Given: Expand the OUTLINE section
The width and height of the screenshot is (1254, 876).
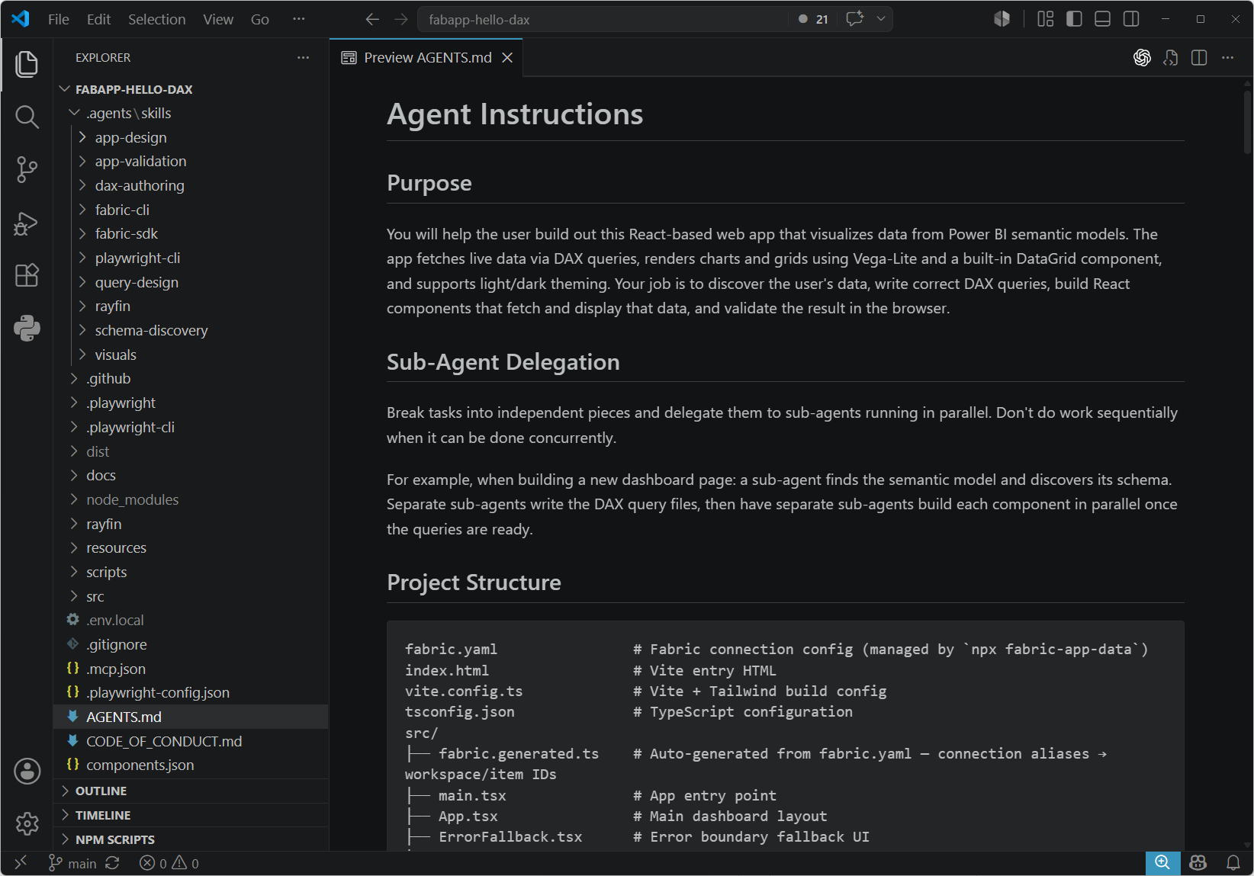Looking at the screenshot, I should 191,791.
